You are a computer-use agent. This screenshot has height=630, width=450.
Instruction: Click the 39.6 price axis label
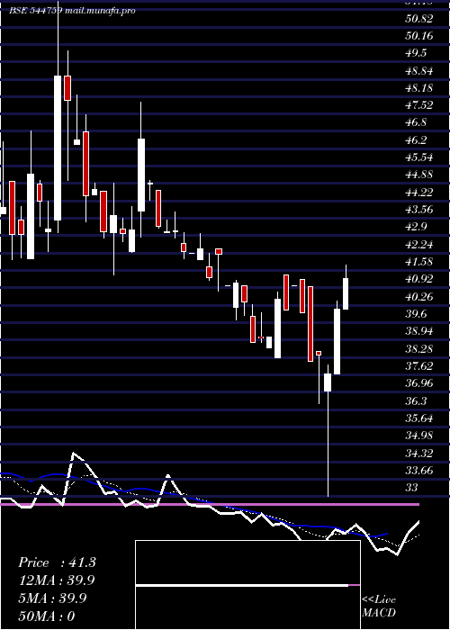pyautogui.click(x=417, y=314)
